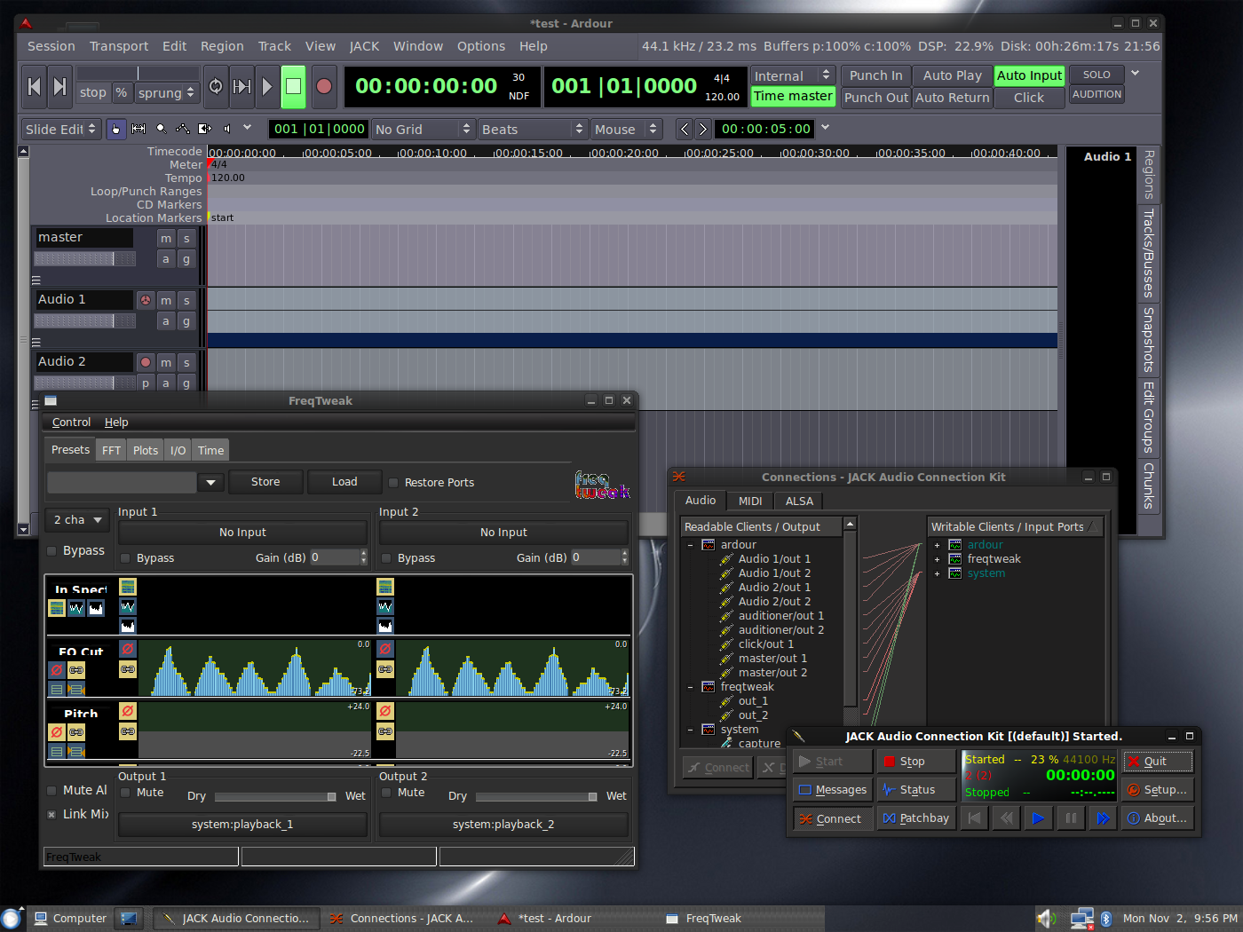
Task: Bypass Input 1 Pitch module in FreqTweak
Action: coord(128,711)
